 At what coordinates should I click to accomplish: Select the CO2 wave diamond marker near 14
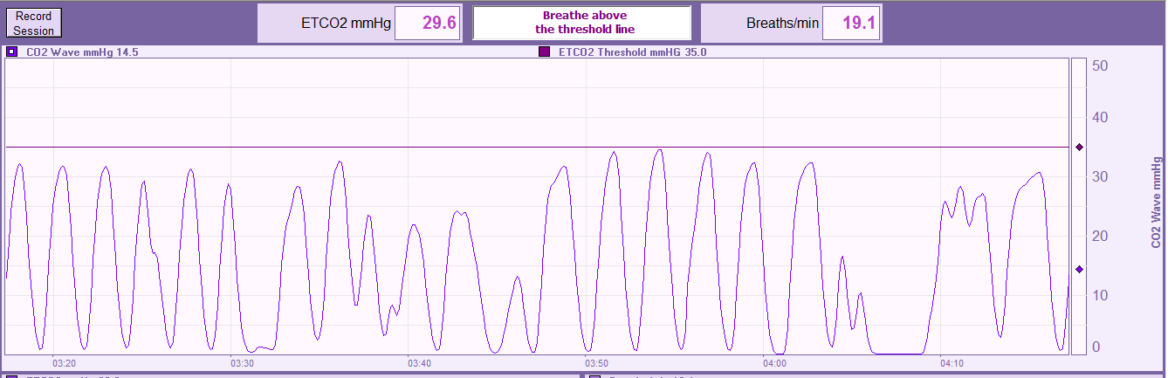[1079, 270]
